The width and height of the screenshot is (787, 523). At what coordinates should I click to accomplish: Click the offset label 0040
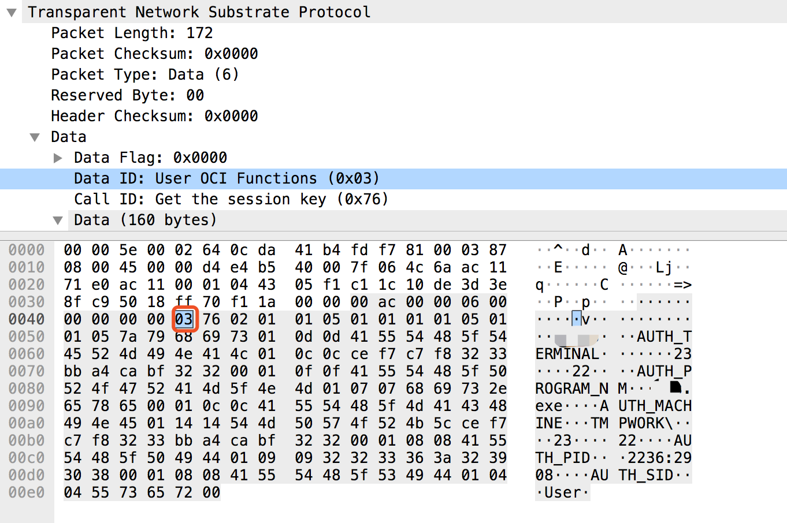coord(26,319)
